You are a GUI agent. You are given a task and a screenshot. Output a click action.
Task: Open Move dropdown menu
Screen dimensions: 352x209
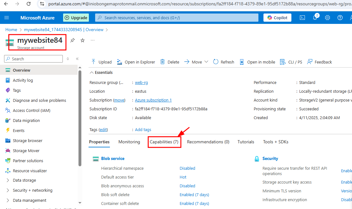point(197,62)
